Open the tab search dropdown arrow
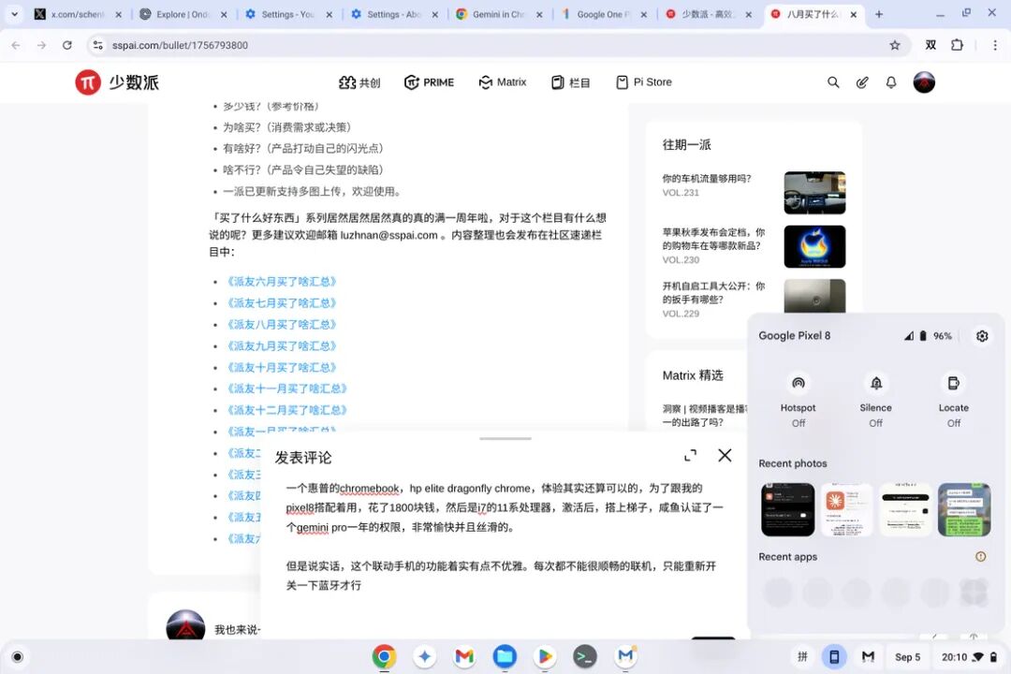 pos(14,14)
